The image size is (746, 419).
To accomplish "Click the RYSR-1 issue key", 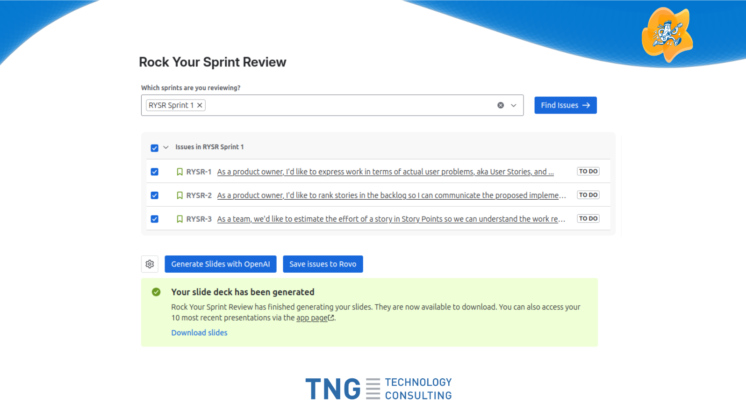I will point(199,172).
